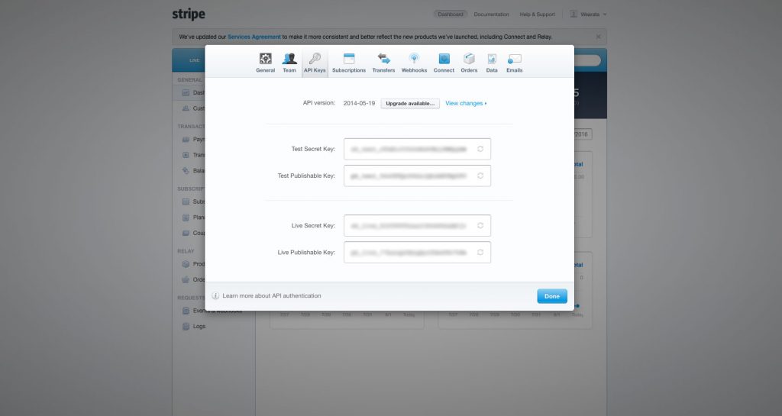Open Learn more about API authentication
Viewport: 782px width, 416px height.
click(x=272, y=296)
